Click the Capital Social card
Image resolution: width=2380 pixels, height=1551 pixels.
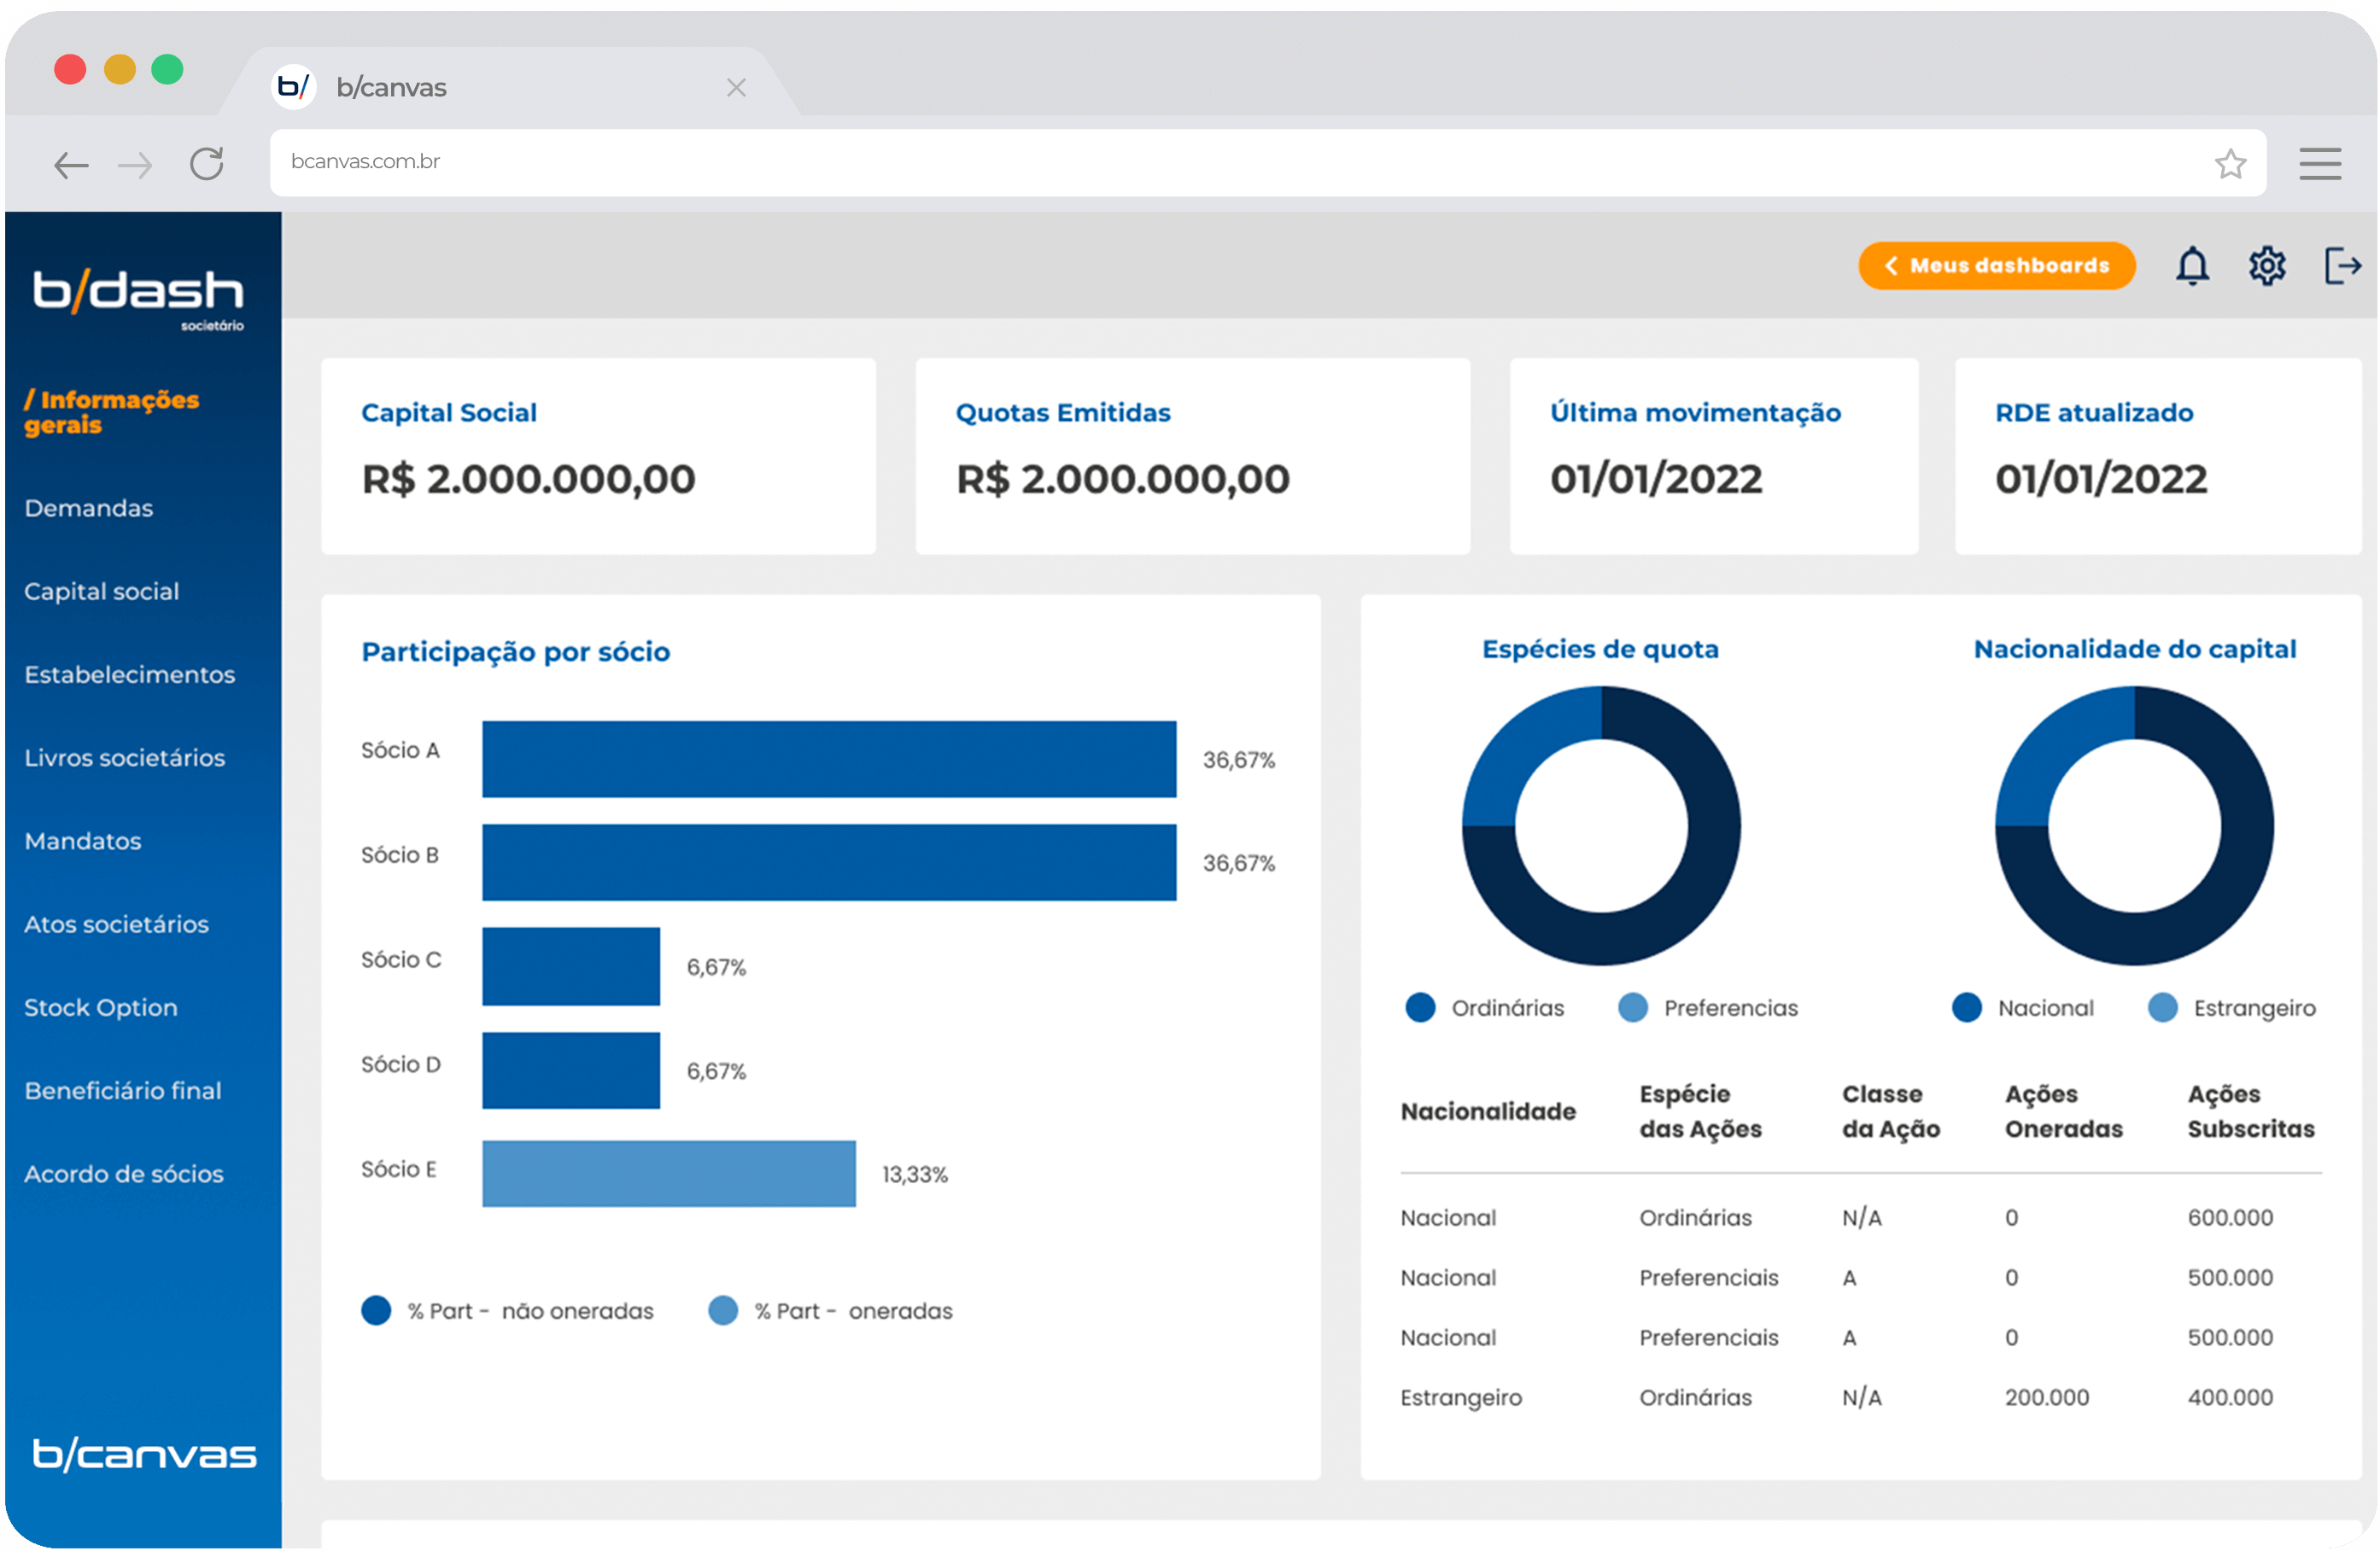tap(598, 456)
